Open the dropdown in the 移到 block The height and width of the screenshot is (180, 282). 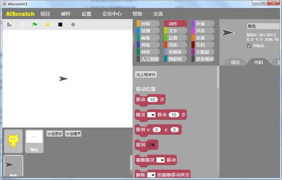tap(151, 145)
